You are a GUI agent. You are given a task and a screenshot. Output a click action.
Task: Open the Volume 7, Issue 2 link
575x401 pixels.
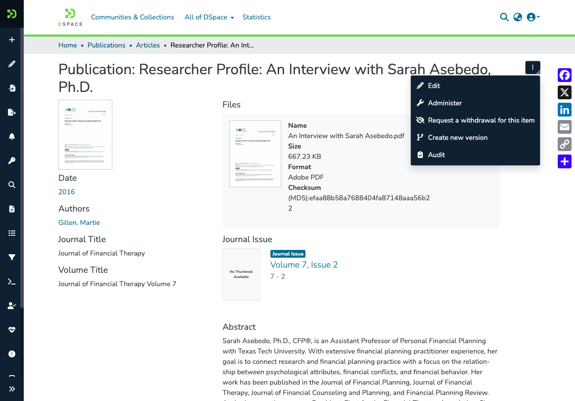pyautogui.click(x=304, y=265)
